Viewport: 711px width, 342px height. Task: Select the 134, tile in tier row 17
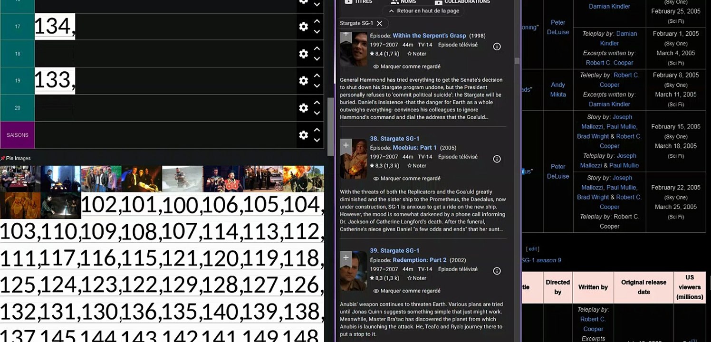[x=55, y=27]
